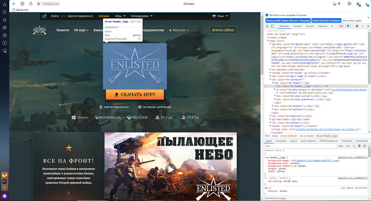This screenshot has height=201, width=371.
Task: Expand the footer en-footer node
Action: pos(270,126)
